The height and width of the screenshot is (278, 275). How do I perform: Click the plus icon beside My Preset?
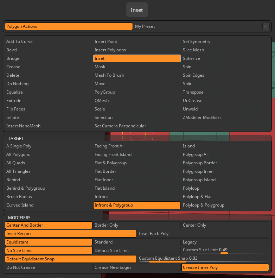pos(266,26)
